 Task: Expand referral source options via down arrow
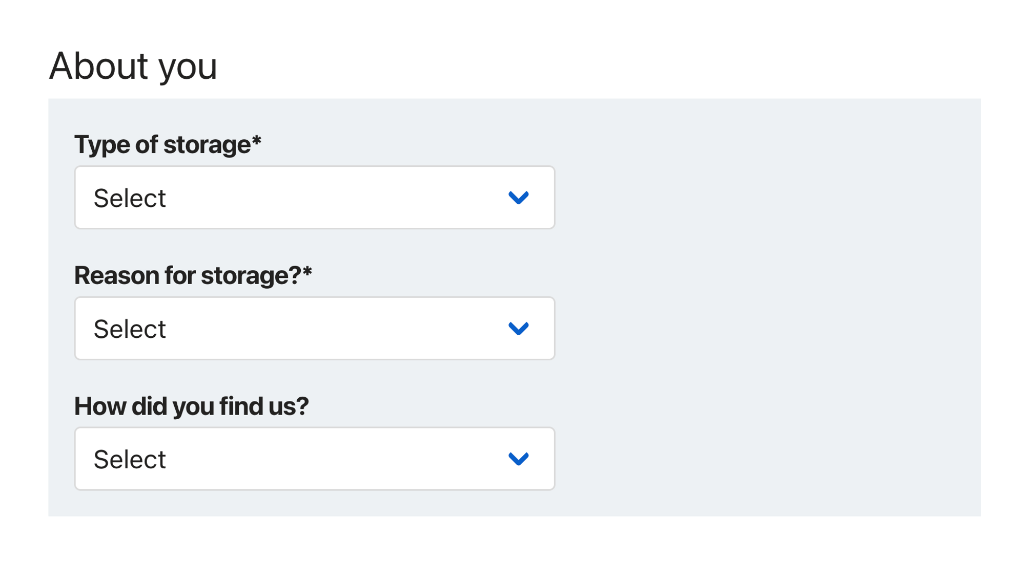518,459
